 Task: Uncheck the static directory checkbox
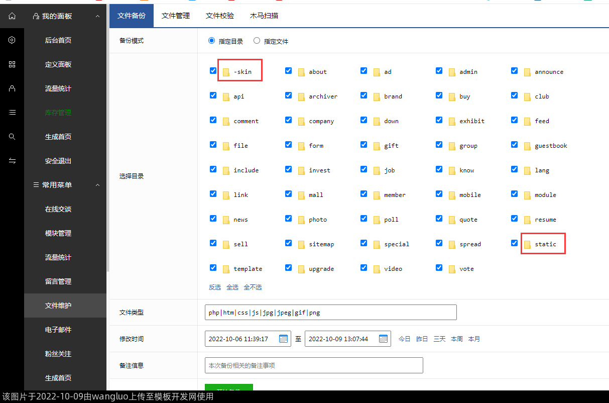click(x=514, y=243)
